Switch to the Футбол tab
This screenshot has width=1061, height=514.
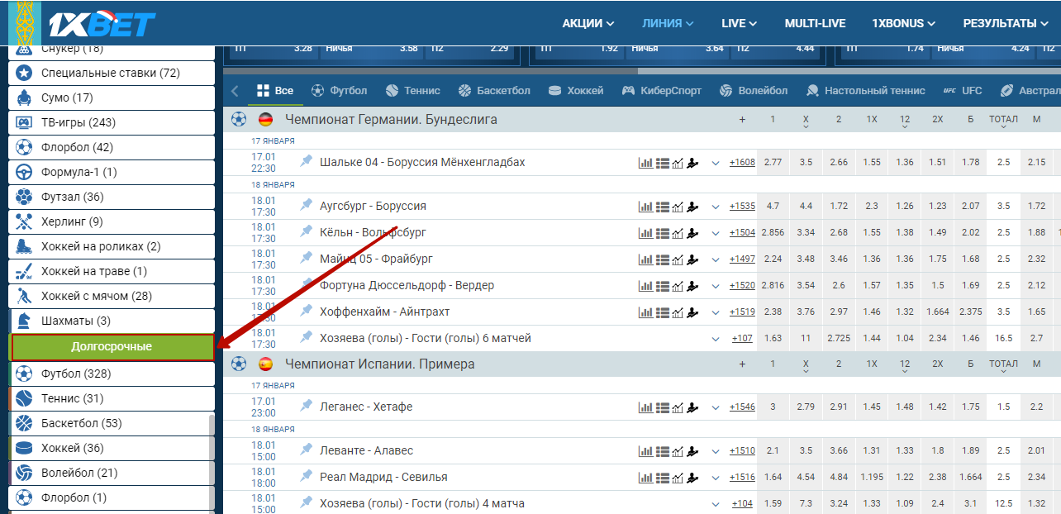coord(339,90)
